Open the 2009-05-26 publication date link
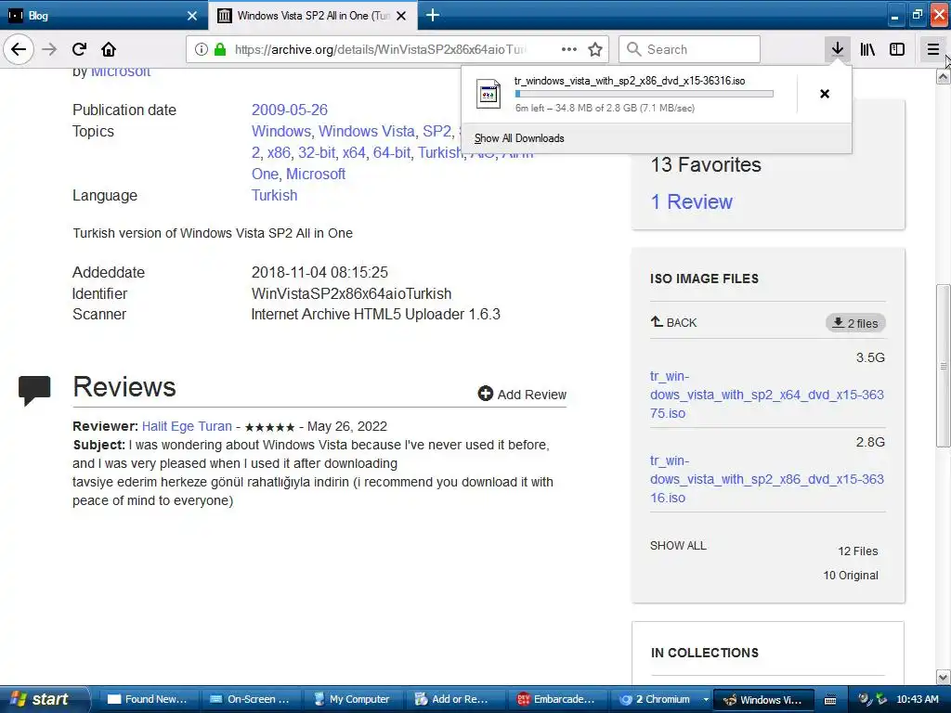This screenshot has height=713, width=951. pos(290,110)
